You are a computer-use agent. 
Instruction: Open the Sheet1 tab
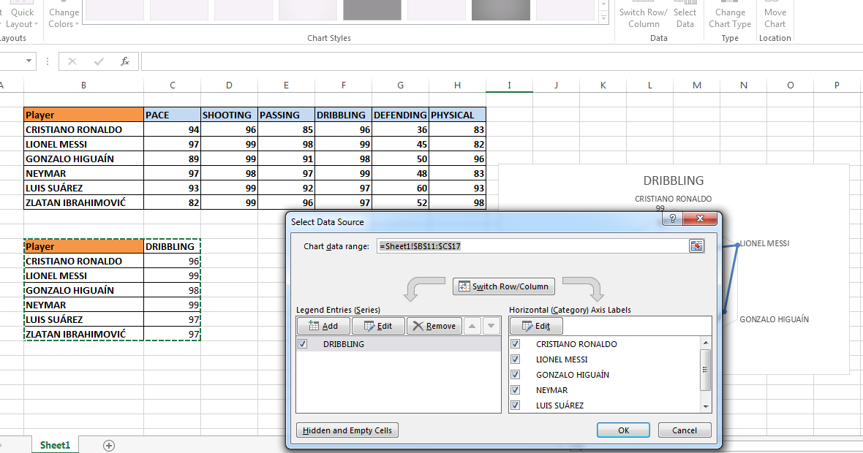(55, 445)
